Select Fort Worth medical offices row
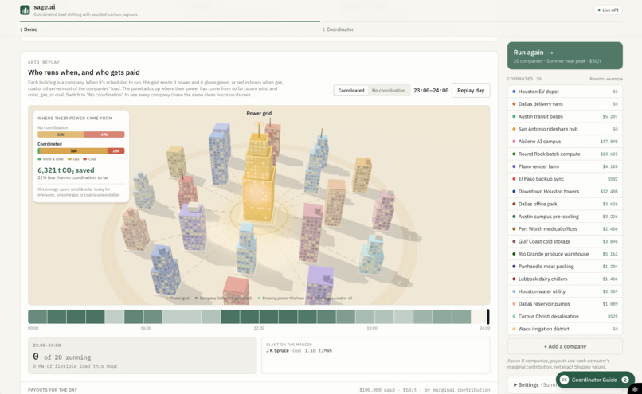Screen dimensions: 642x394 click(x=565, y=228)
